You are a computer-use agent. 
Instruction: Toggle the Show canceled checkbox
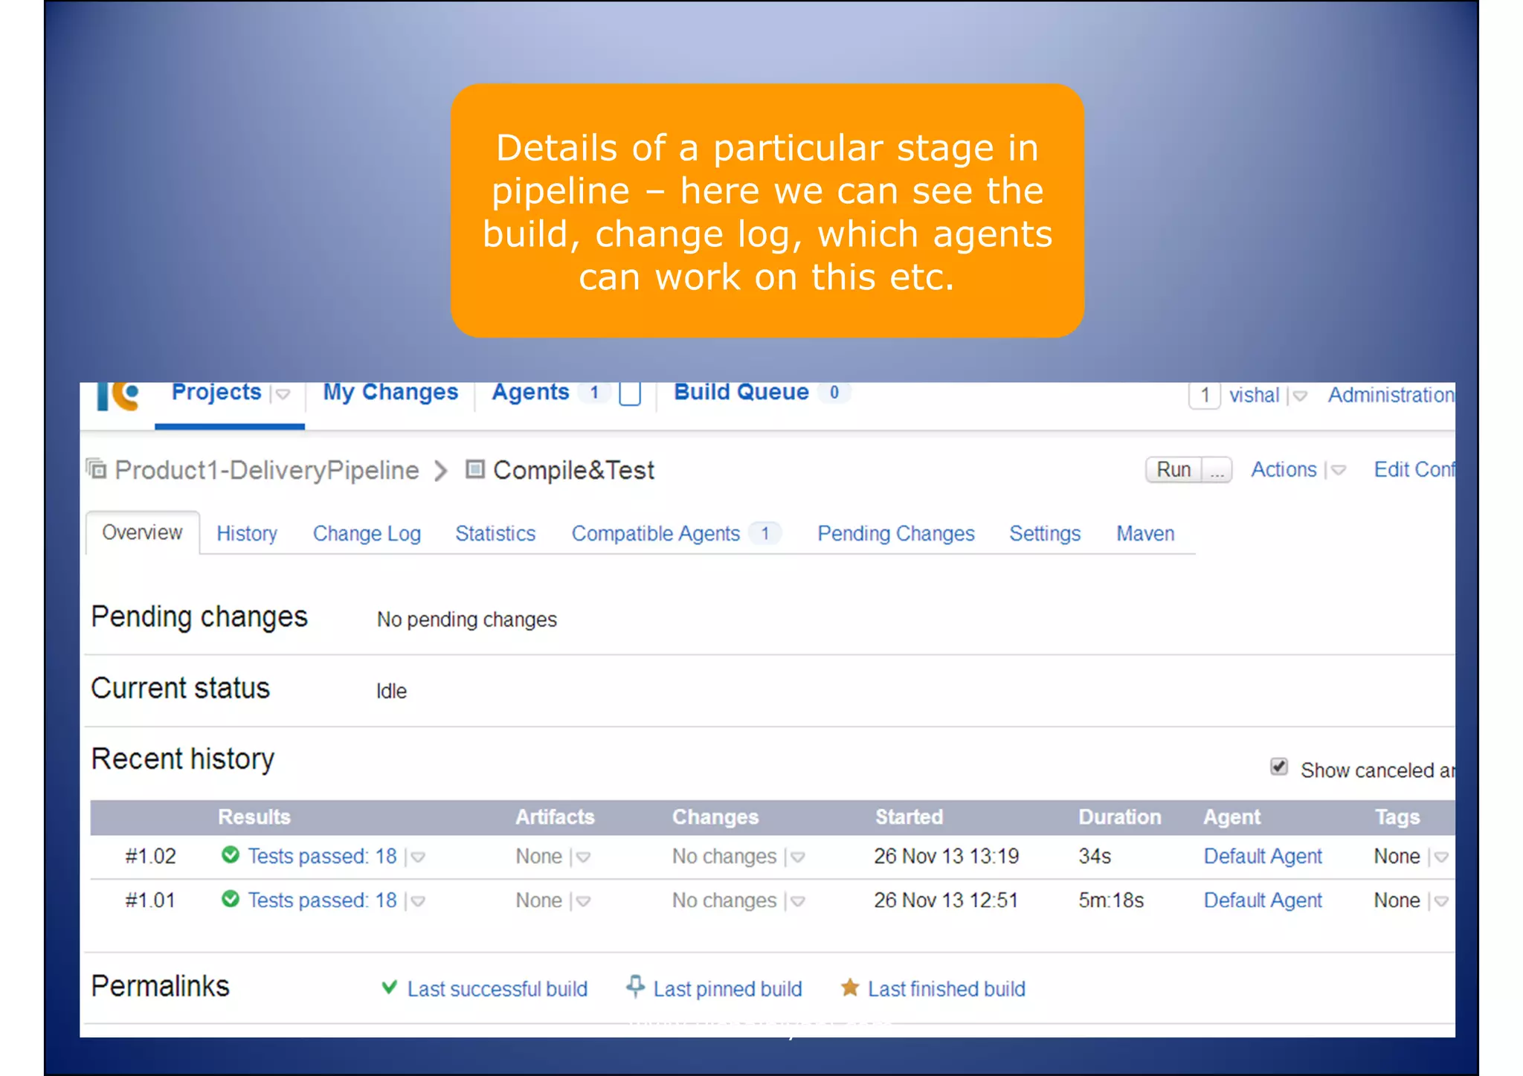click(1278, 767)
